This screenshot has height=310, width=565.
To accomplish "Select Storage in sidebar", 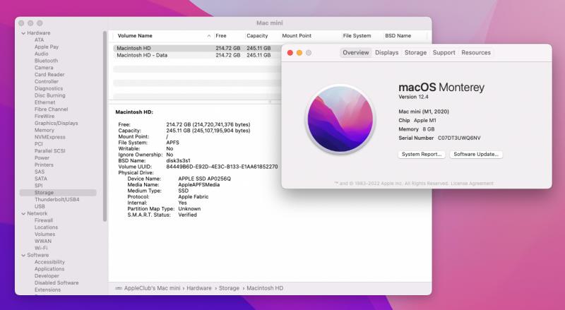I will (x=58, y=193).
